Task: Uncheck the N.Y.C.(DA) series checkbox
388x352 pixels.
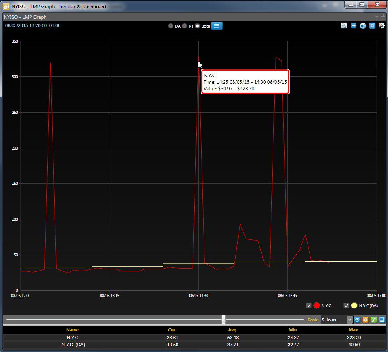Action: 346,306
